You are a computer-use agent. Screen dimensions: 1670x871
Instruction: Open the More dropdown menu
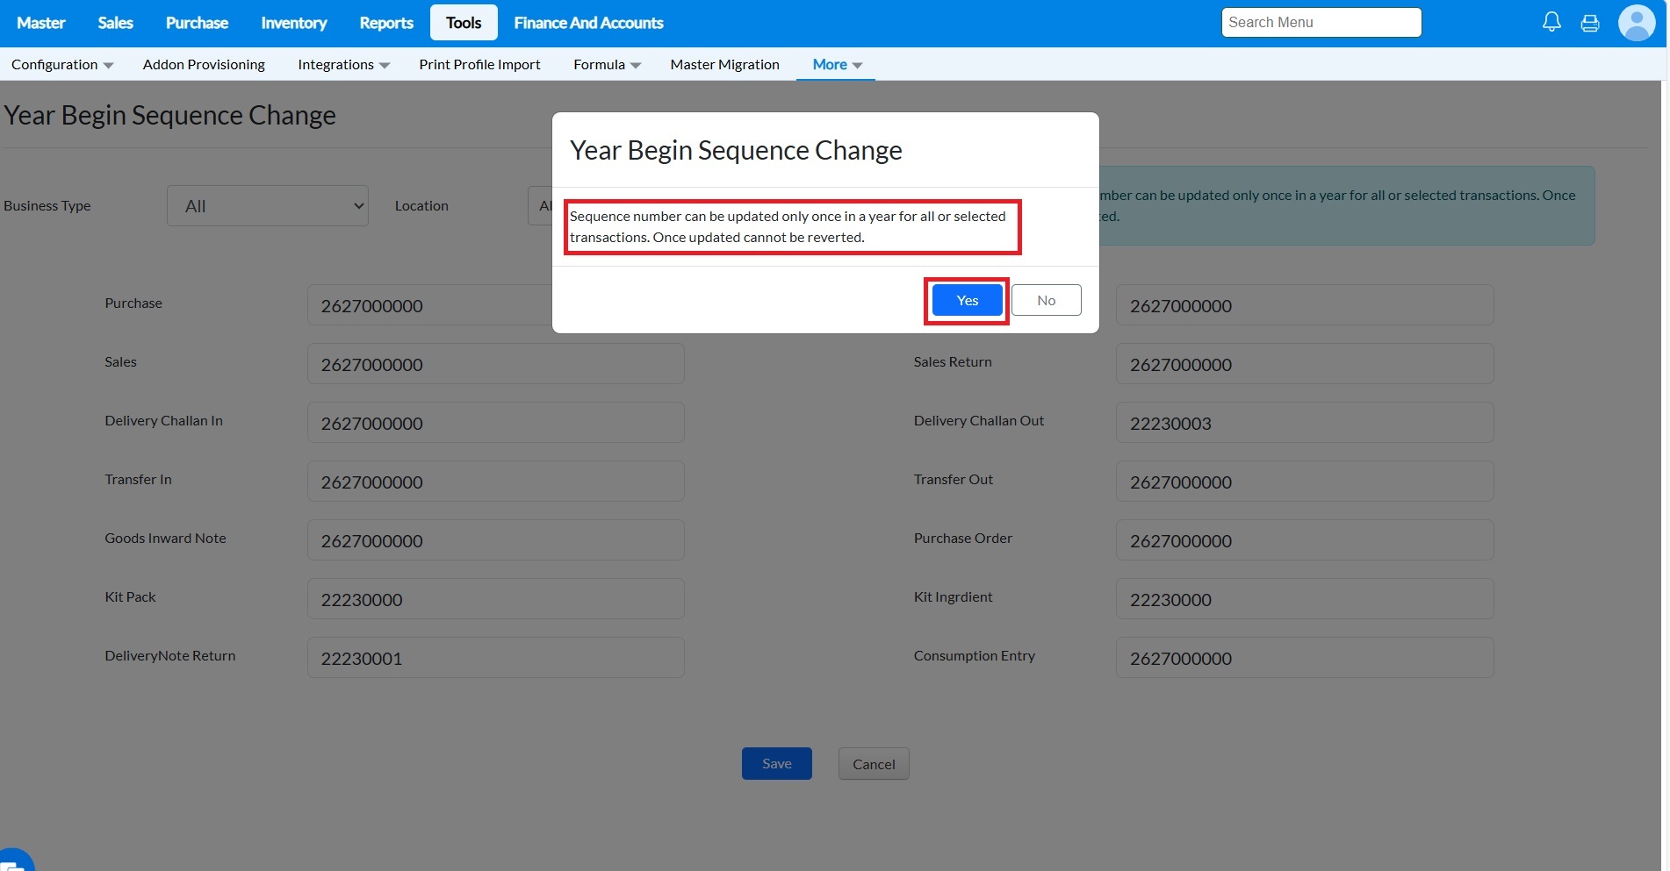point(837,65)
